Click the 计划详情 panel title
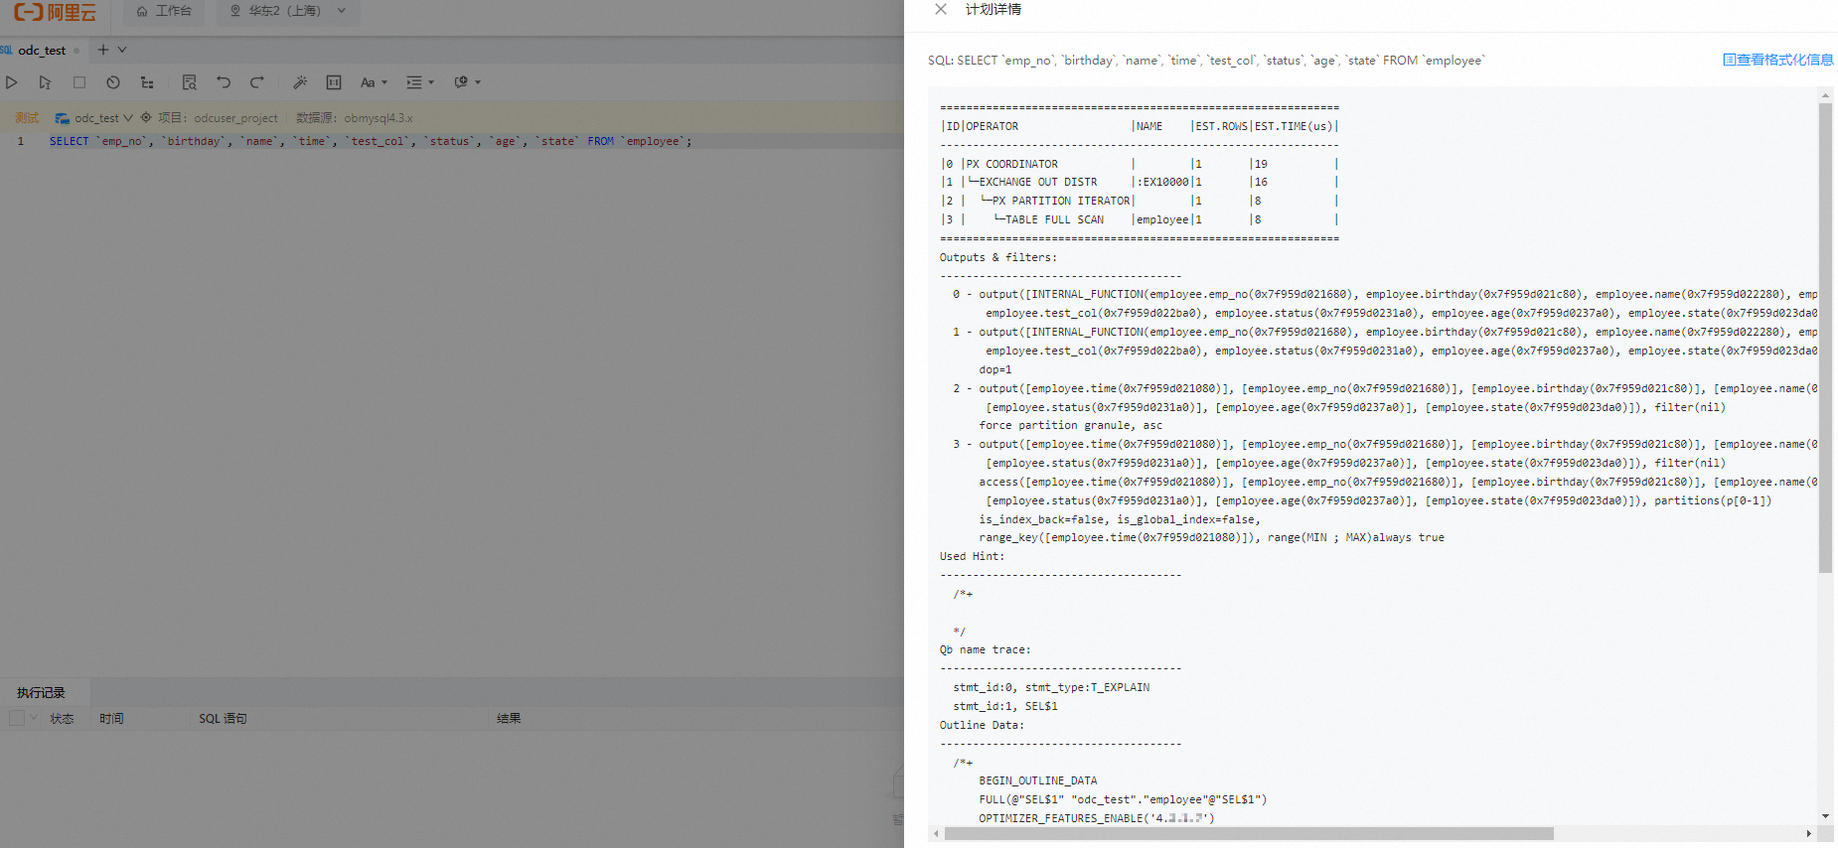 pos(994,9)
